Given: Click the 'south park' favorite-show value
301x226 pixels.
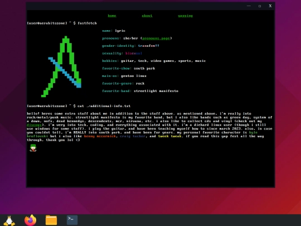Looking at the screenshot, I should pos(144,69).
